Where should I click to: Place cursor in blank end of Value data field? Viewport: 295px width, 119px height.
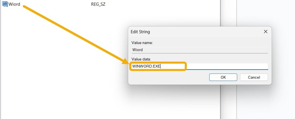[x=227, y=66]
